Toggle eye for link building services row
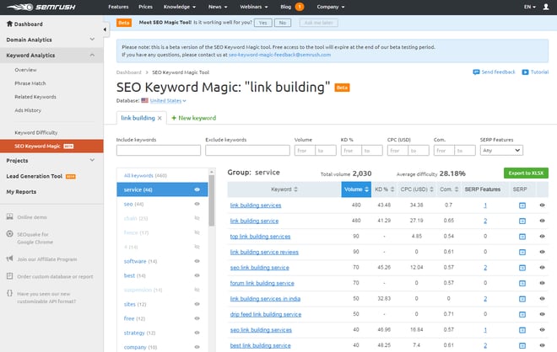This screenshot has width=557, height=352. click(x=542, y=205)
